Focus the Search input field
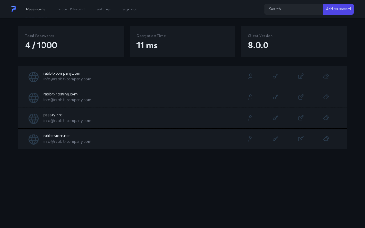365x228 pixels. click(294, 9)
